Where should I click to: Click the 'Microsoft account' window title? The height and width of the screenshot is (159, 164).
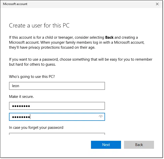pyautogui.click(x=15, y=4)
